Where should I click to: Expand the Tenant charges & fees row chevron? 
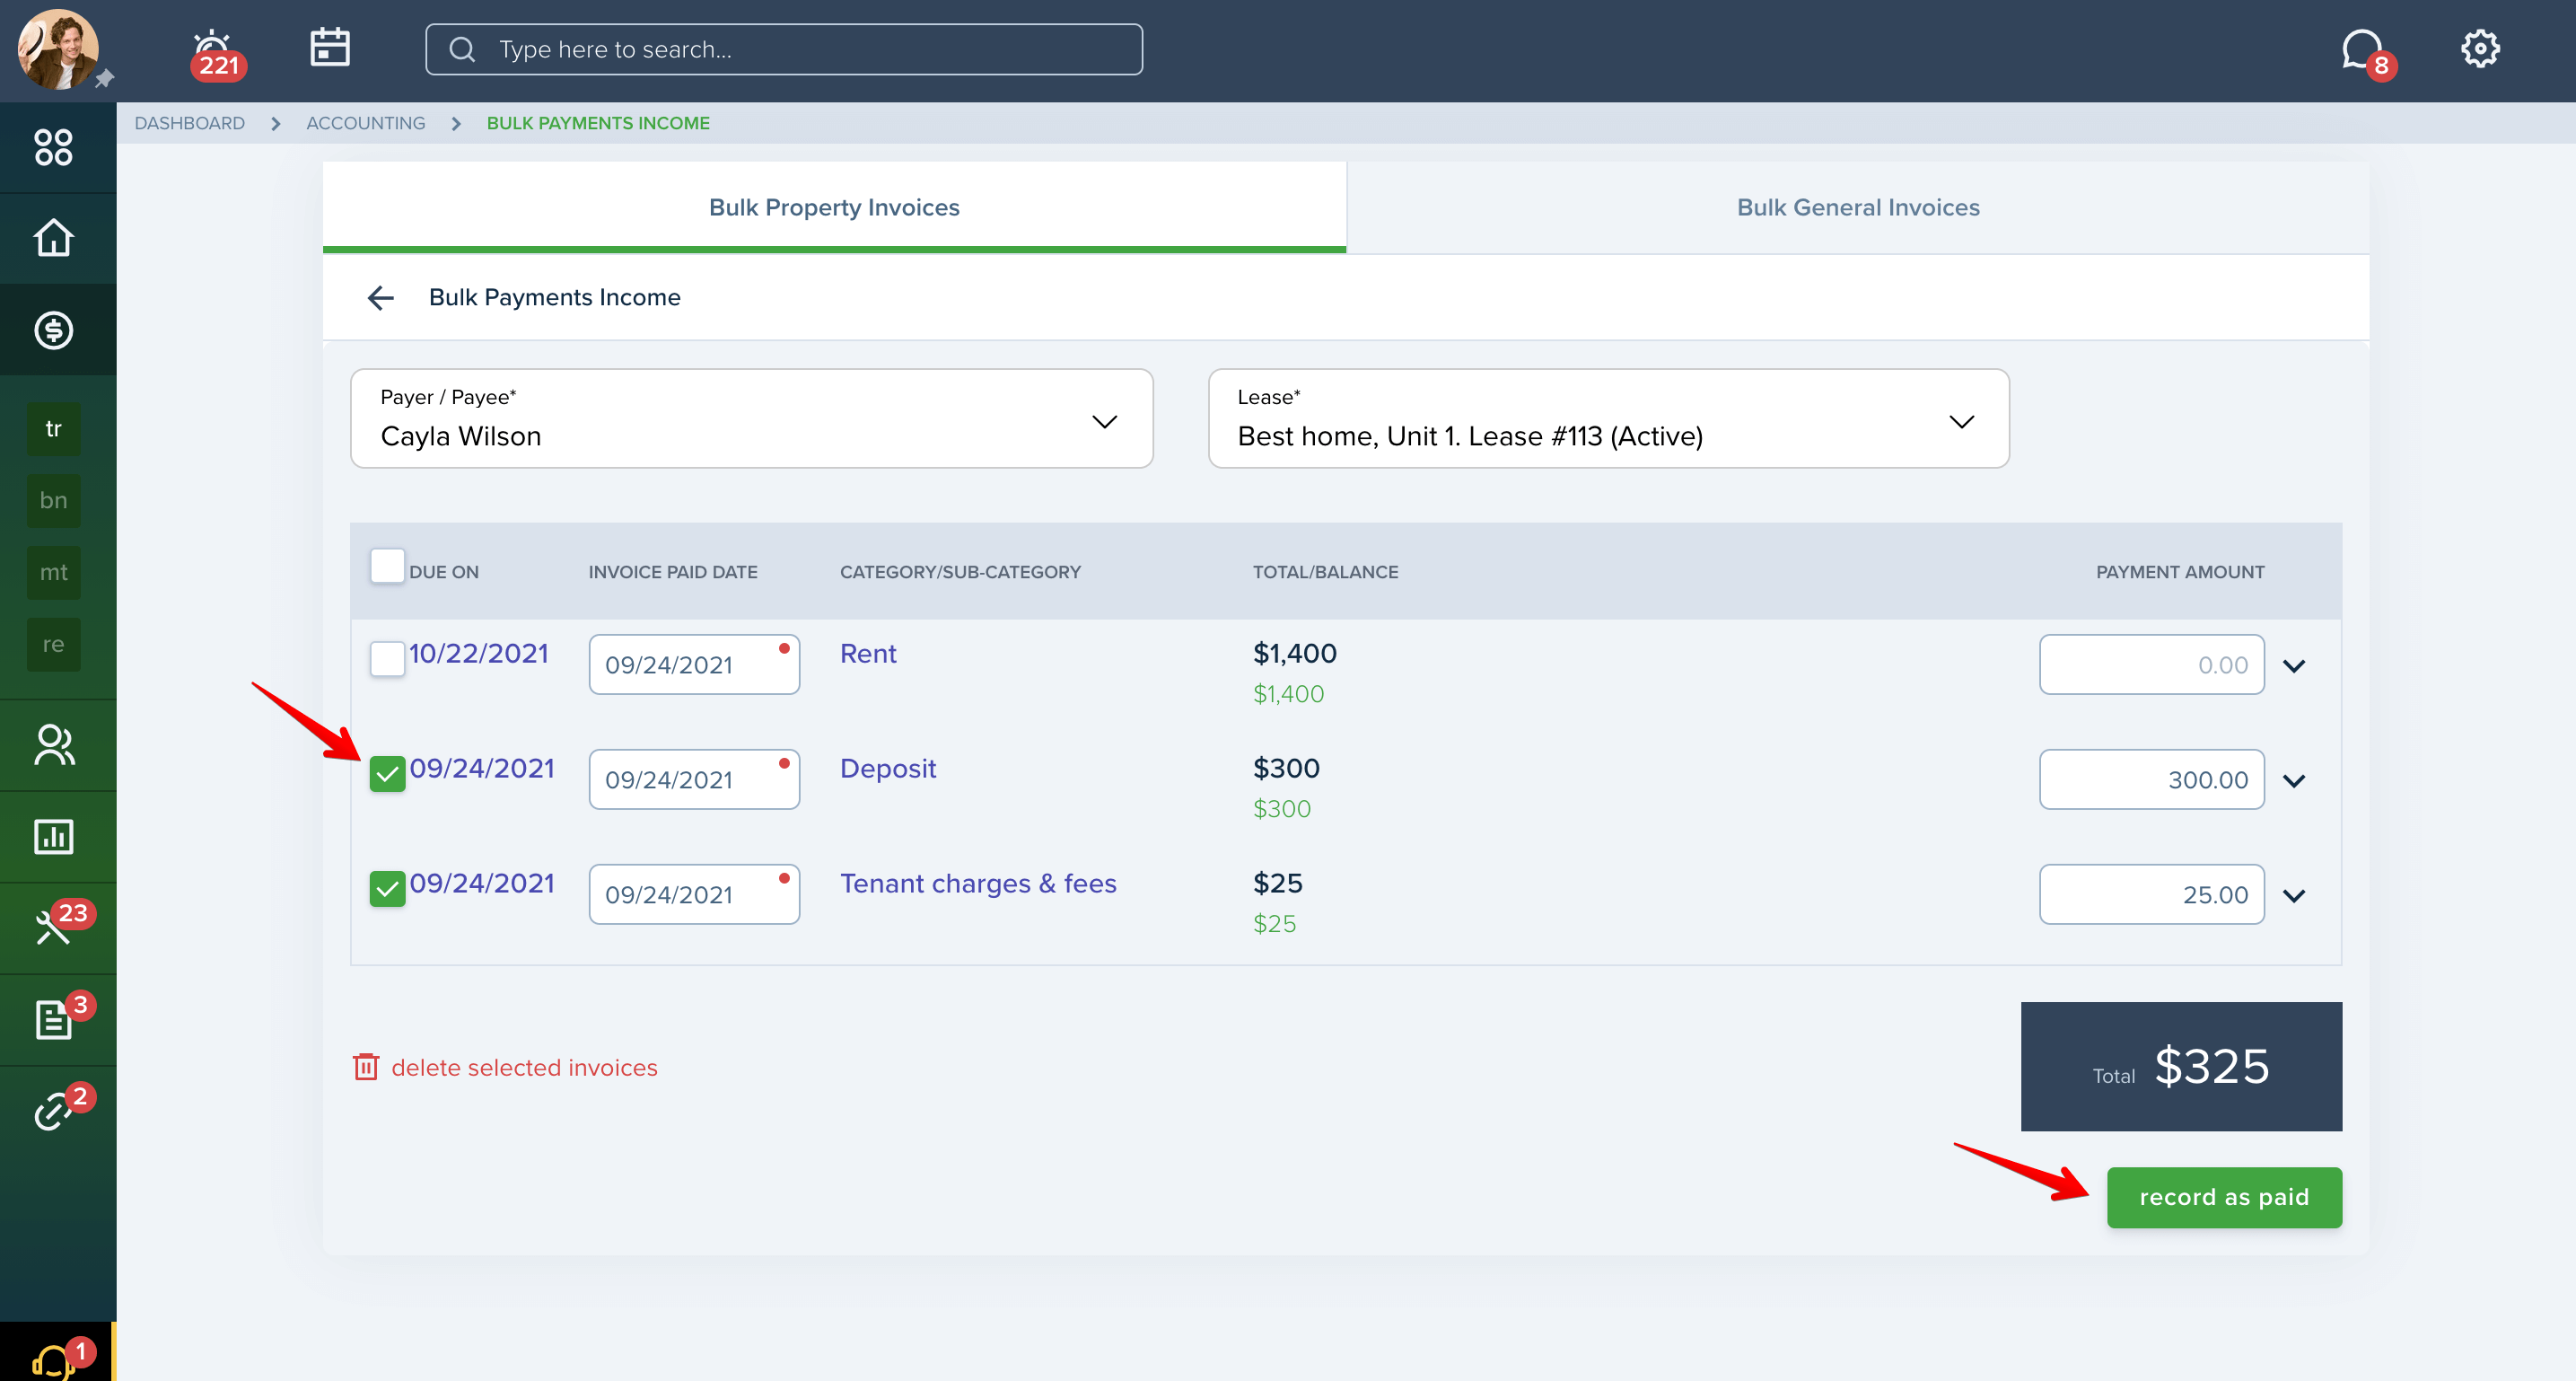tap(2294, 895)
